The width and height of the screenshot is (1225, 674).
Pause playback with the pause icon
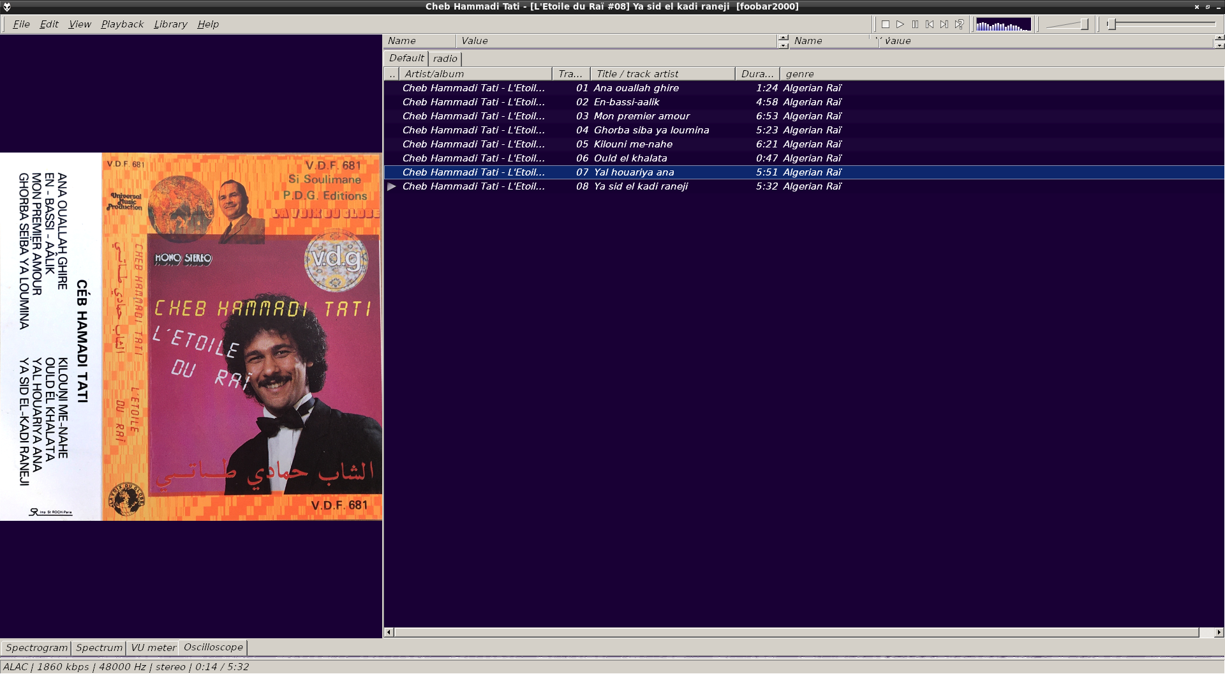[915, 24]
